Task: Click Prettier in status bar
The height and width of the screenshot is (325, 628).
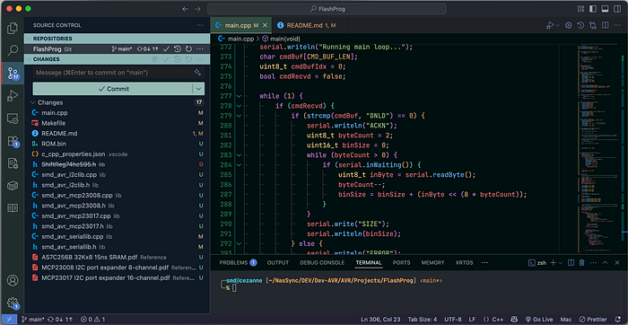Action: tap(594, 320)
